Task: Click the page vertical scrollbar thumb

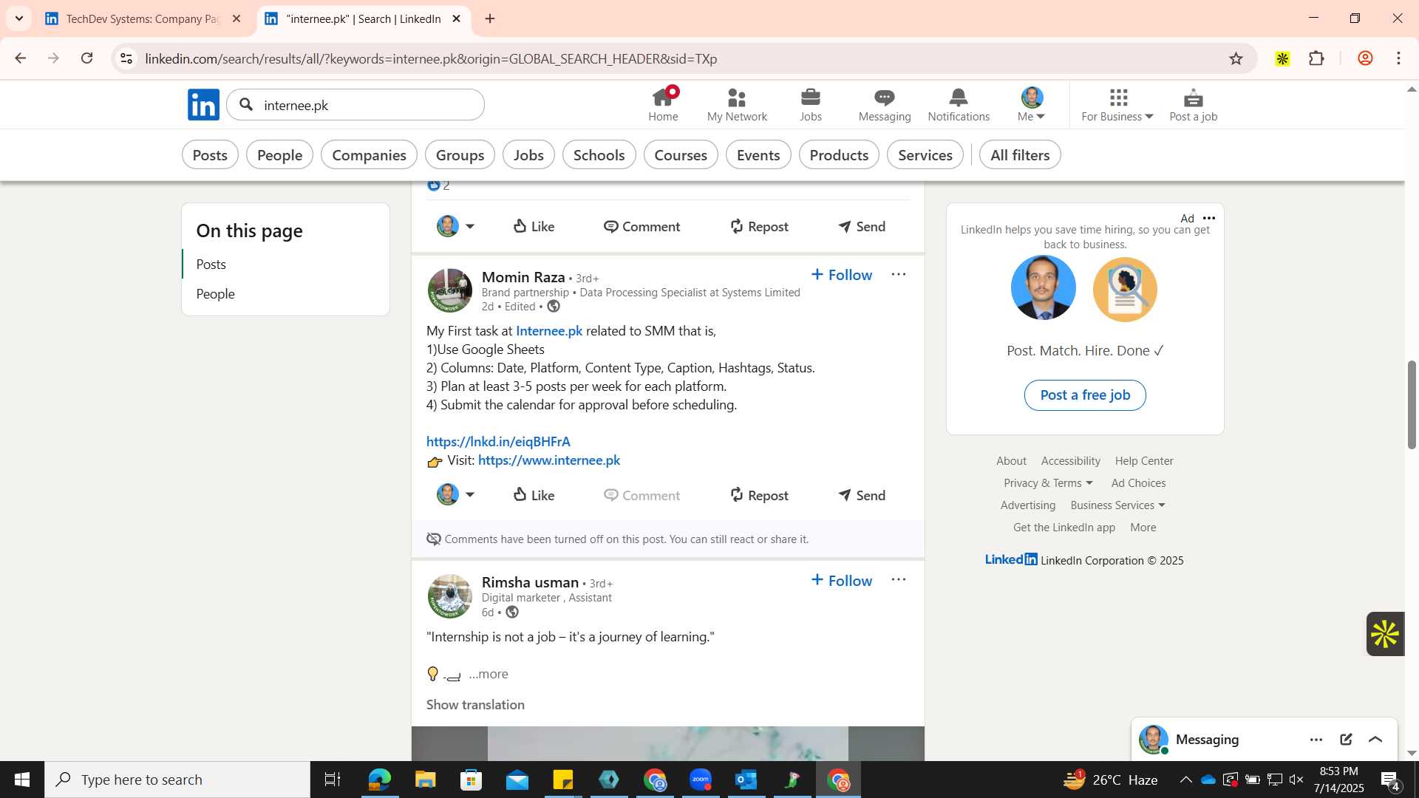Action: point(1412,404)
